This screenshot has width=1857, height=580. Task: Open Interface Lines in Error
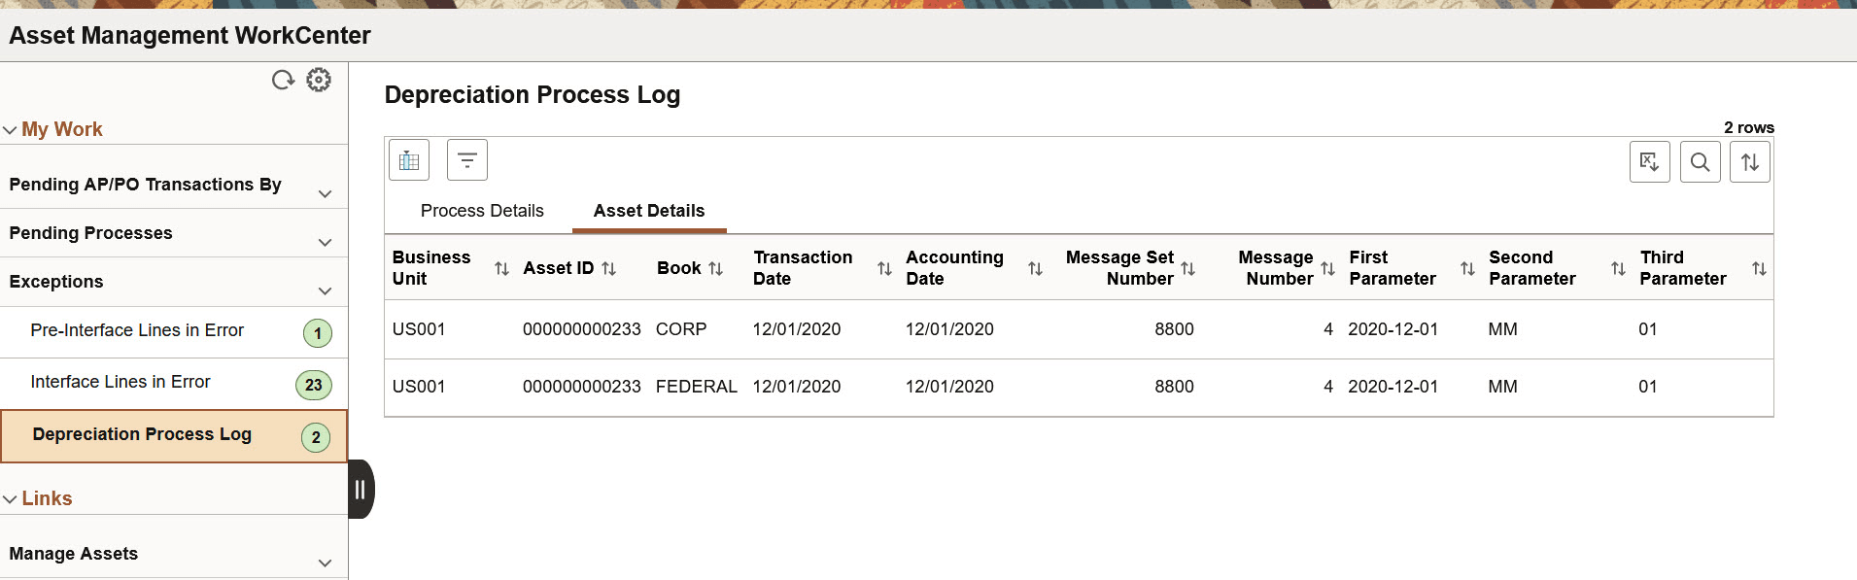point(120,382)
